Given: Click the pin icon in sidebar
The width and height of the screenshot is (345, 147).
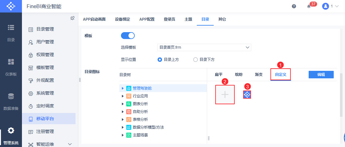Looking at the screenshot, I should click(x=72, y=18).
